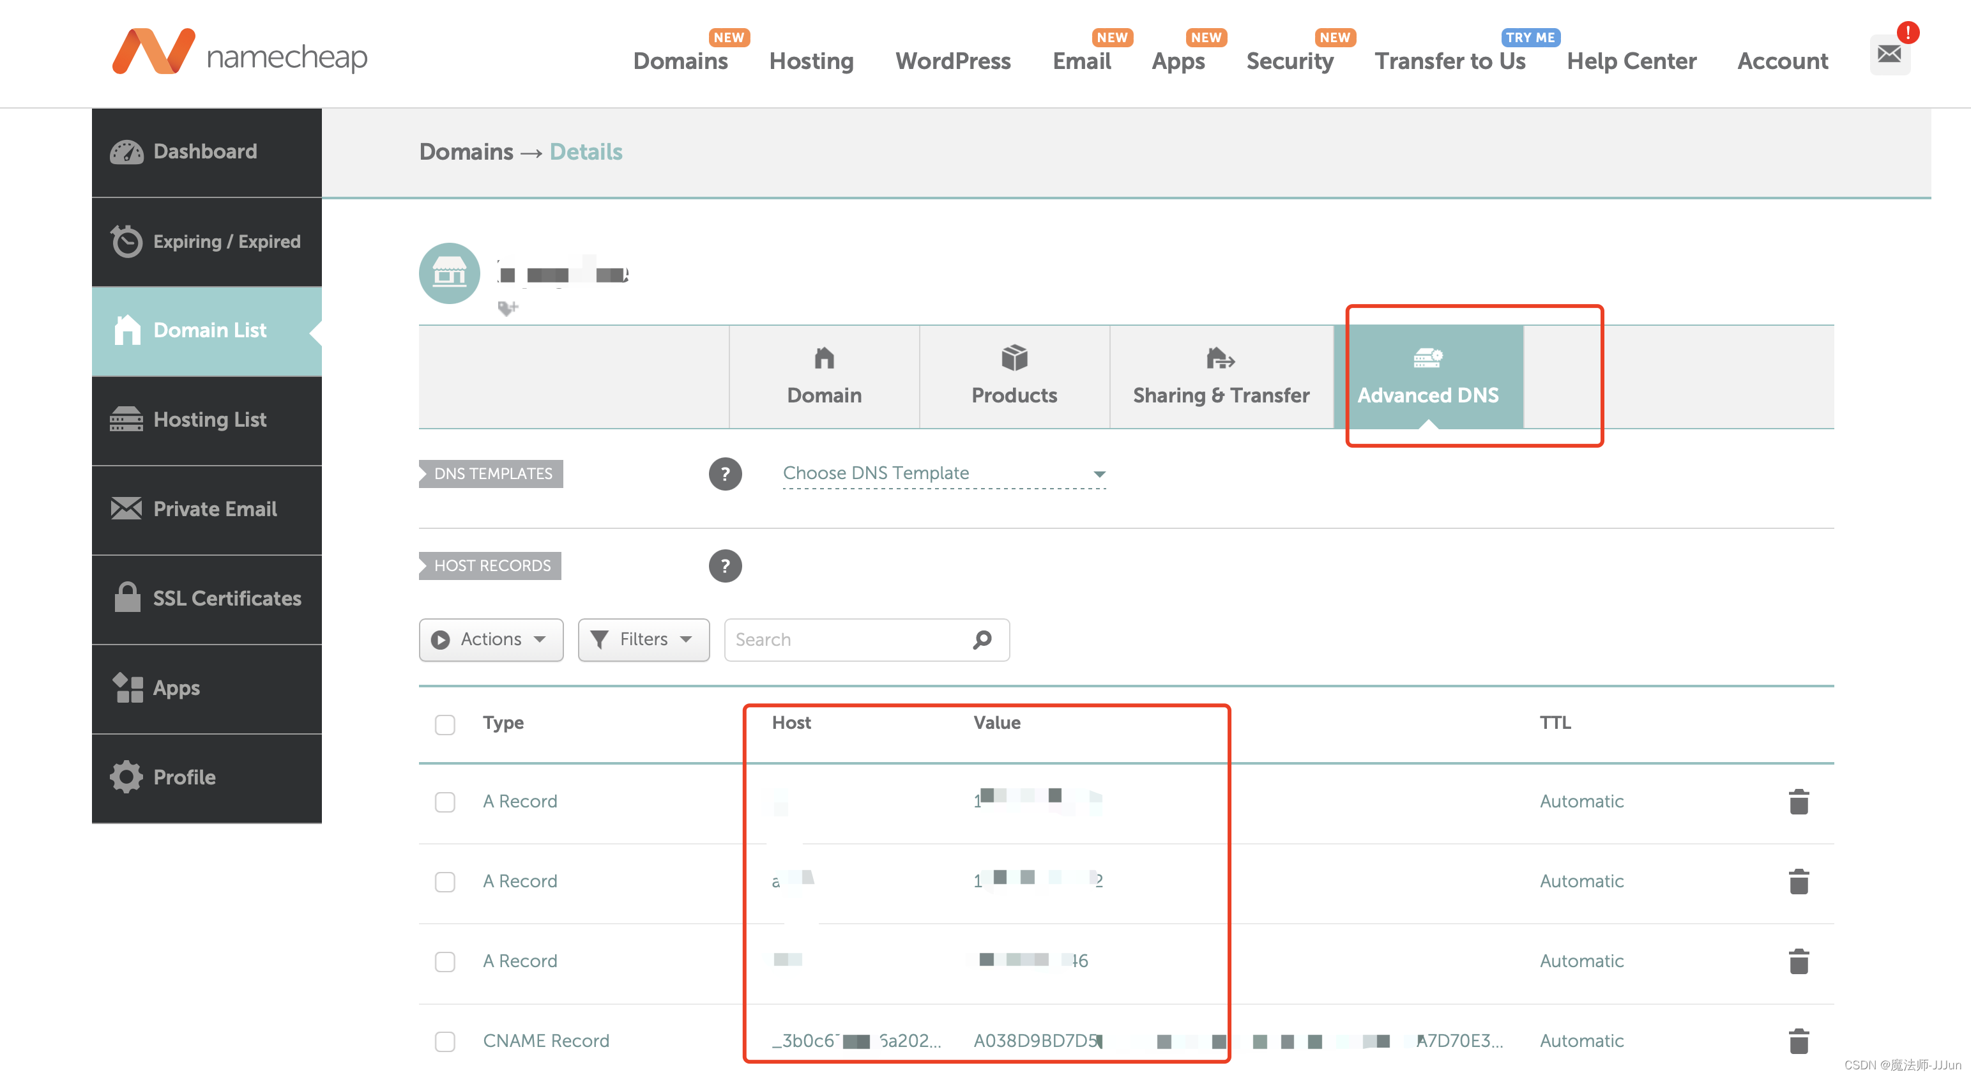Open the Security top menu

1290,61
